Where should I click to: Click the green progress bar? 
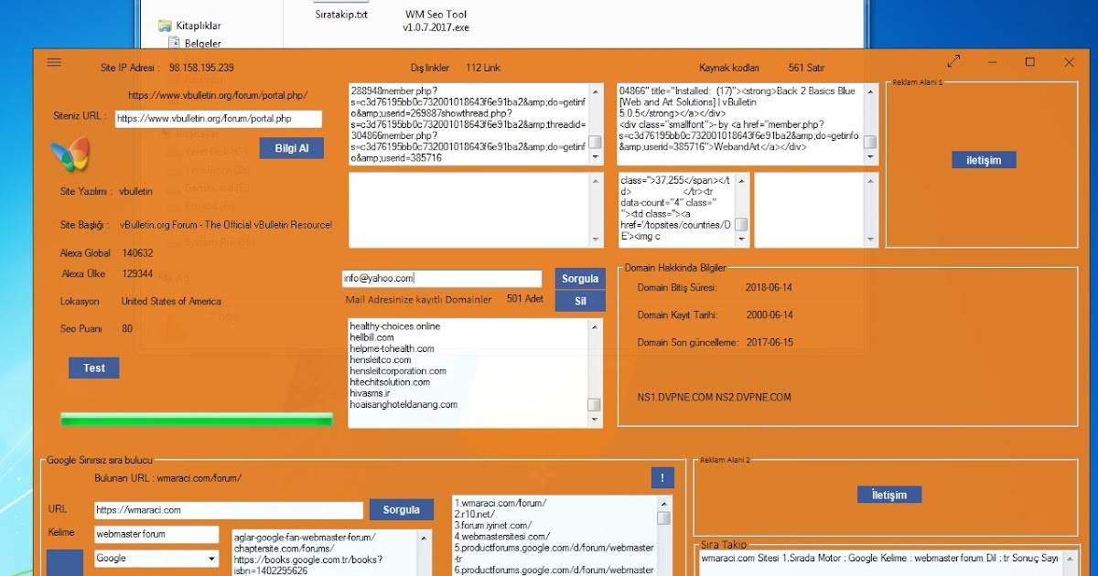coord(197,419)
